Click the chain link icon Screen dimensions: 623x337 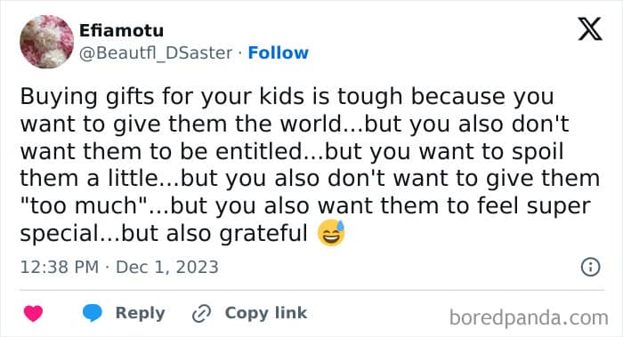[x=201, y=314]
